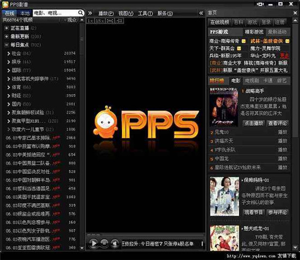
Task: Select 法航客机失踪事件 channel row
Action: (x=41, y=79)
